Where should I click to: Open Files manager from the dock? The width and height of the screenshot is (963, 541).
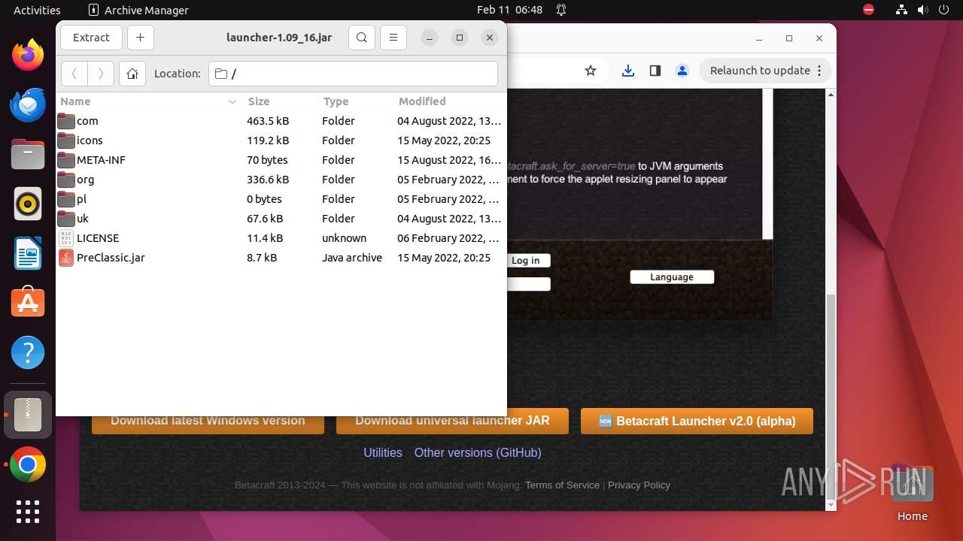(x=28, y=154)
